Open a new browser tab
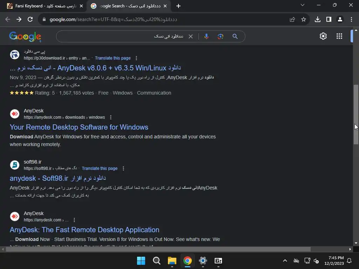The image size is (359, 269). 178,6
